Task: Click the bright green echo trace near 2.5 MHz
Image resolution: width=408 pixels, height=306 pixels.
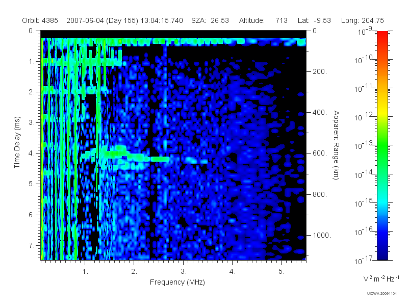Action: 160,159
